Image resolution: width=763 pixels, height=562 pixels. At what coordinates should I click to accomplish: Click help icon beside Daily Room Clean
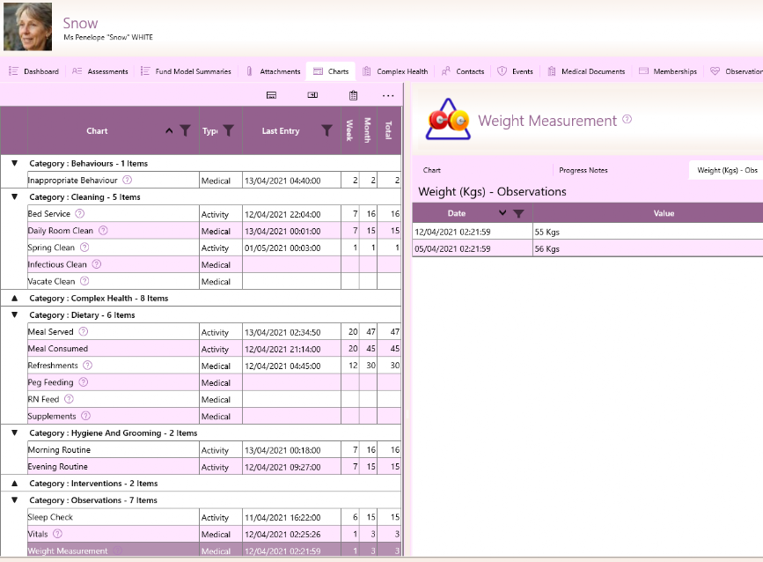[x=103, y=231]
